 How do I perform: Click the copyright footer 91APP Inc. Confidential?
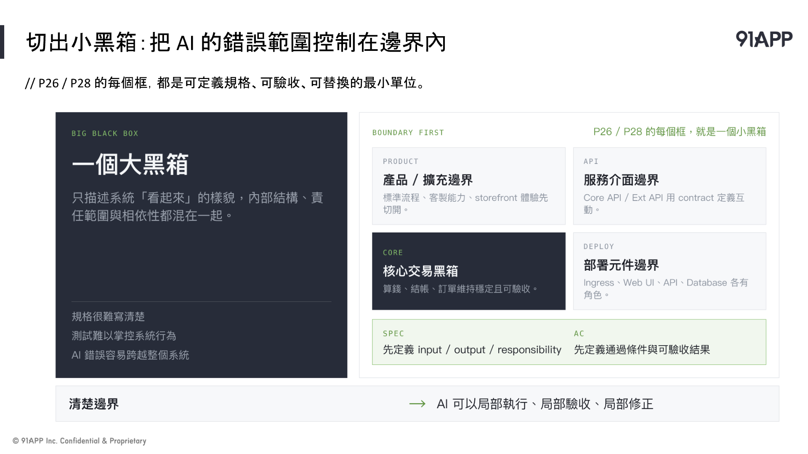click(x=80, y=441)
